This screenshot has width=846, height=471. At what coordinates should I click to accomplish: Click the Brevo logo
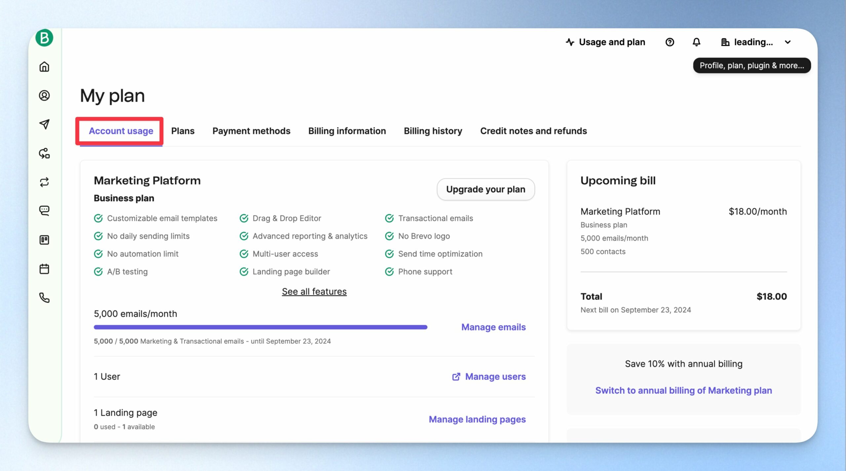point(44,38)
